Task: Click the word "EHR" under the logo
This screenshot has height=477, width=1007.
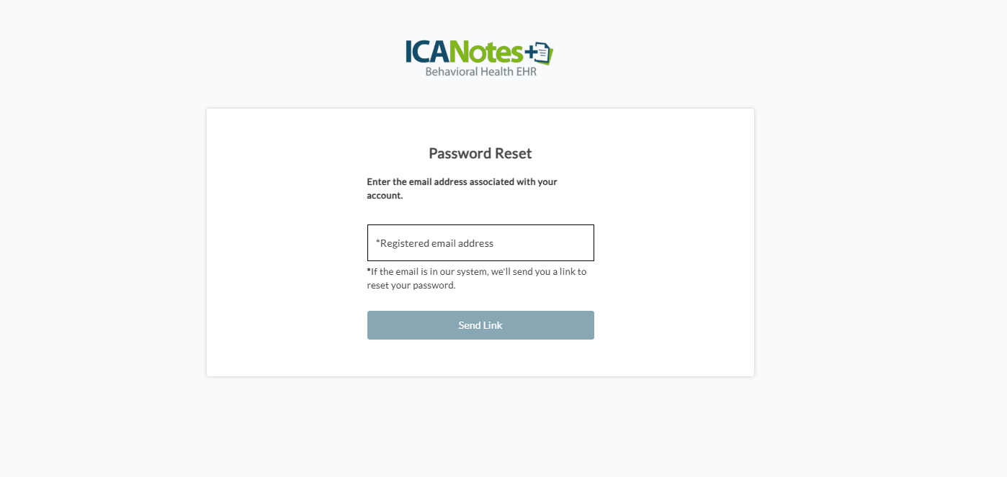Action: [526, 72]
